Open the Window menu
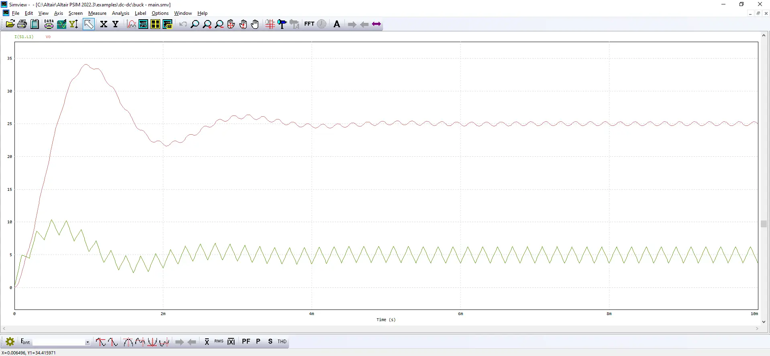Viewport: 770px width, 356px height. point(183,13)
